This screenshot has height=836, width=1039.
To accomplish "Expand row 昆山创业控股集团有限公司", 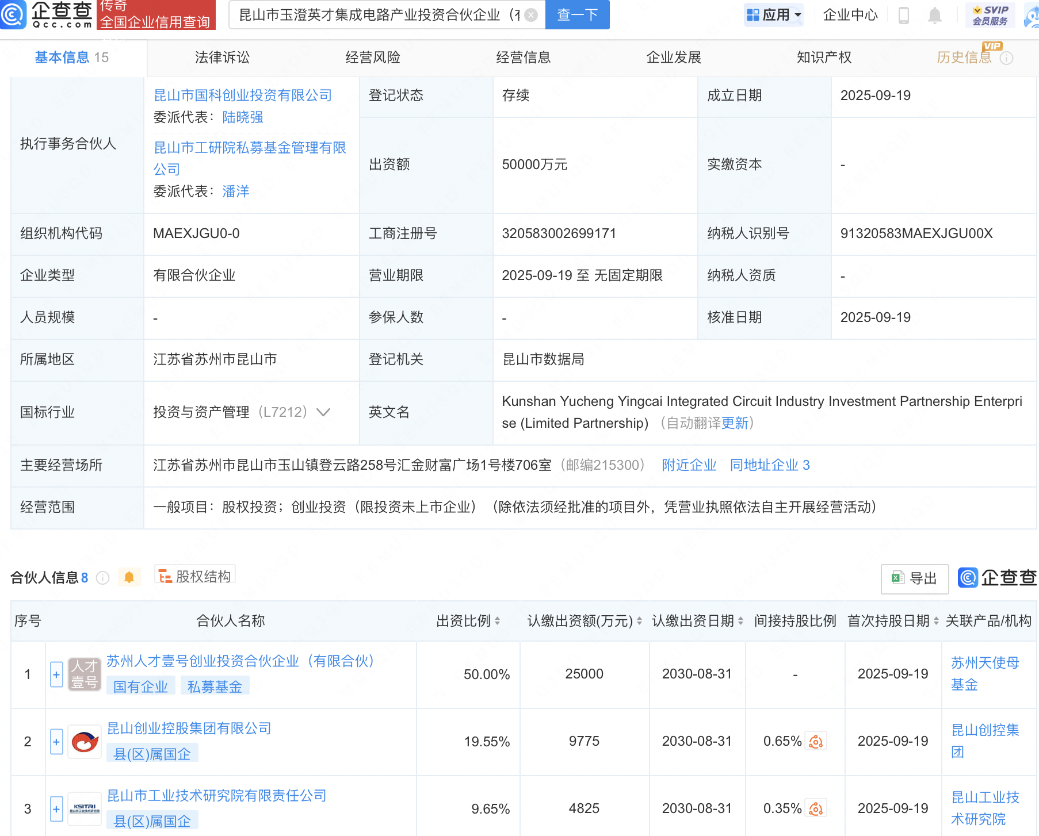I will pyautogui.click(x=56, y=742).
